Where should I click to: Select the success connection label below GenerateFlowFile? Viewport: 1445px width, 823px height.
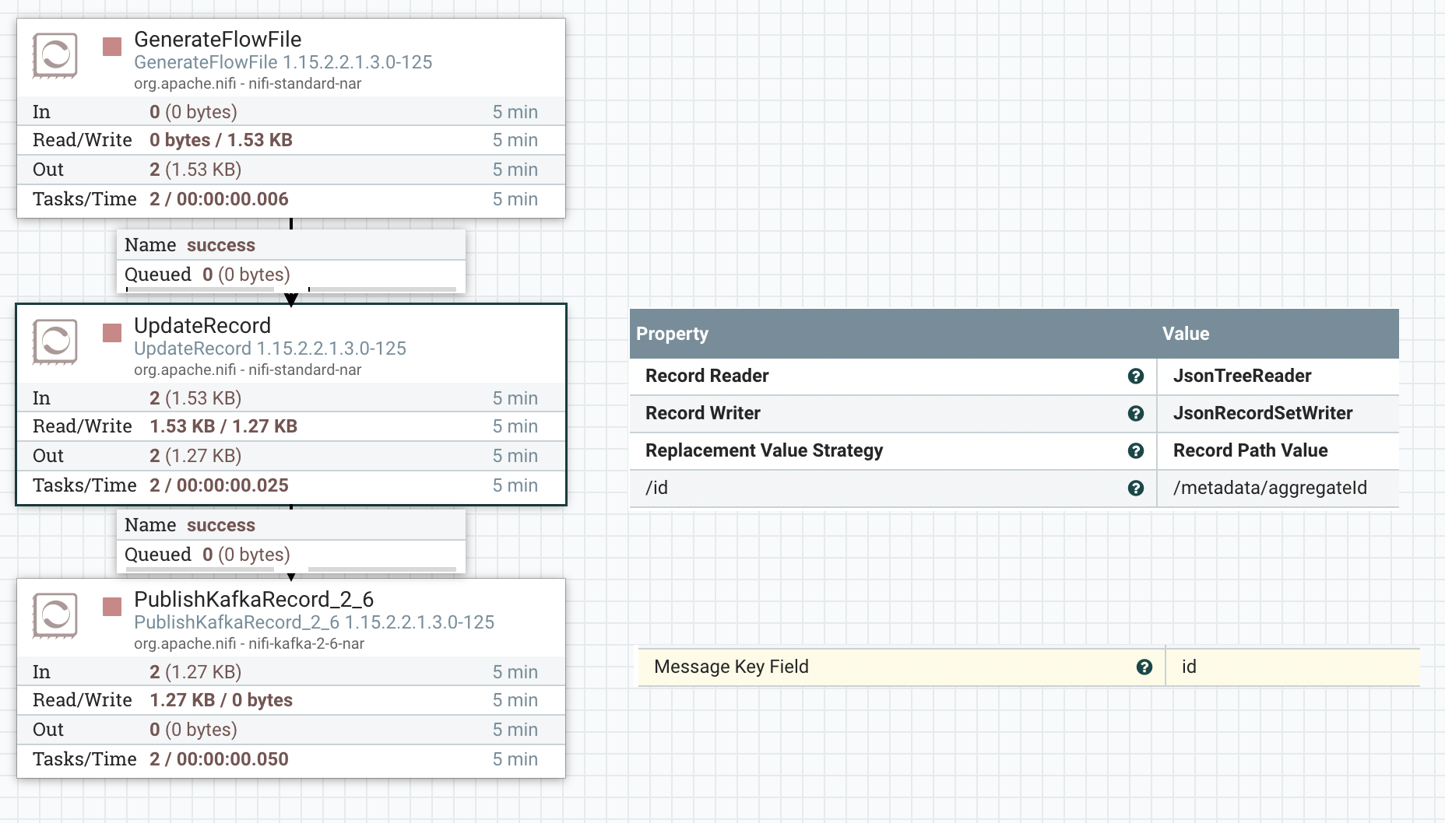pos(220,244)
